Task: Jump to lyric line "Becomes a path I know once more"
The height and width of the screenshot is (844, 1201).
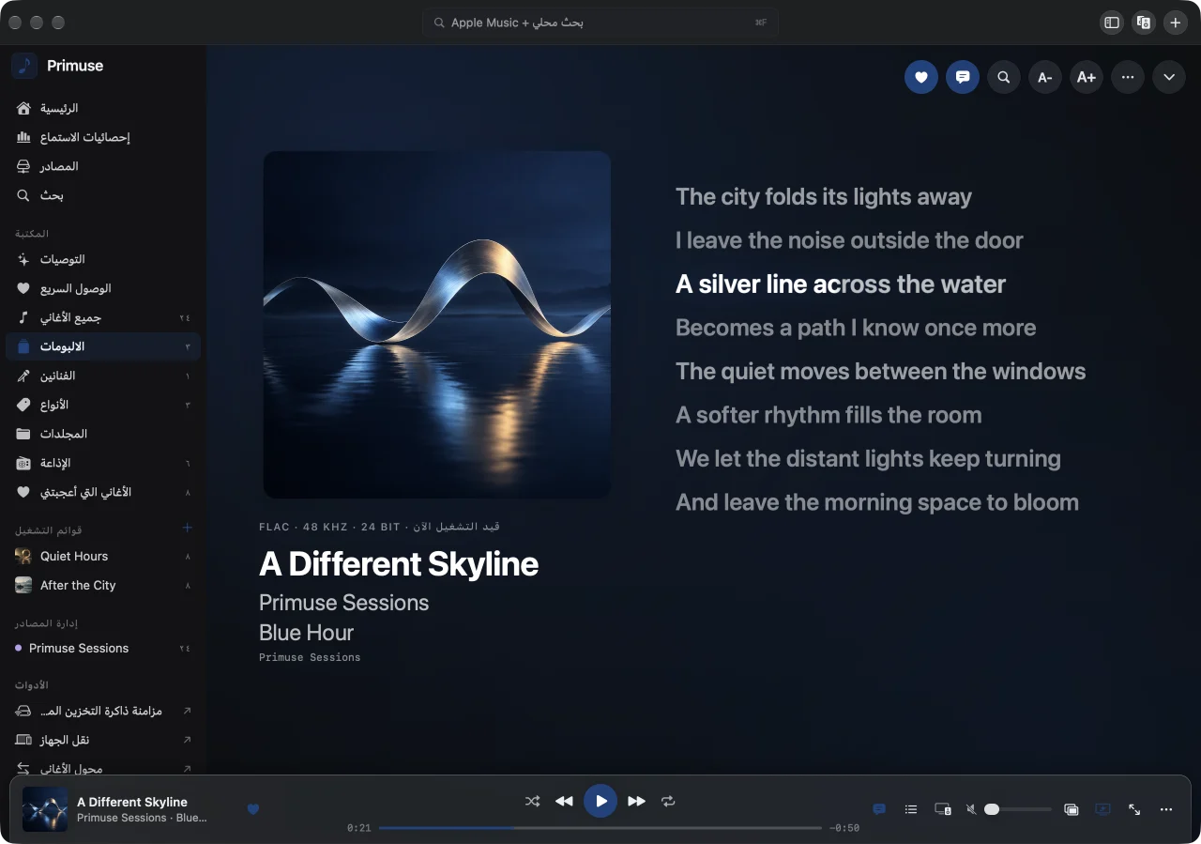Action: (856, 328)
